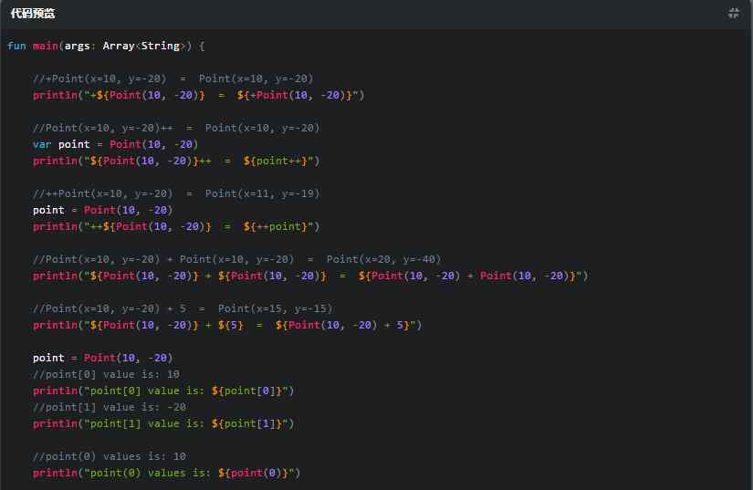Click the println line with '${point[1]}'
The image size is (753, 490).
pos(163,423)
